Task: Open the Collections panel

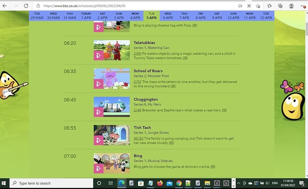Action: 280,6
